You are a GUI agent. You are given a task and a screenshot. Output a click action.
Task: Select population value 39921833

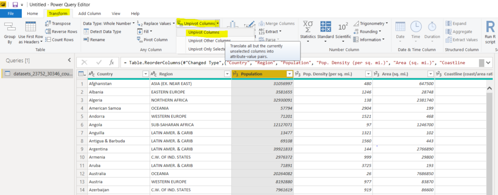coord(262,149)
